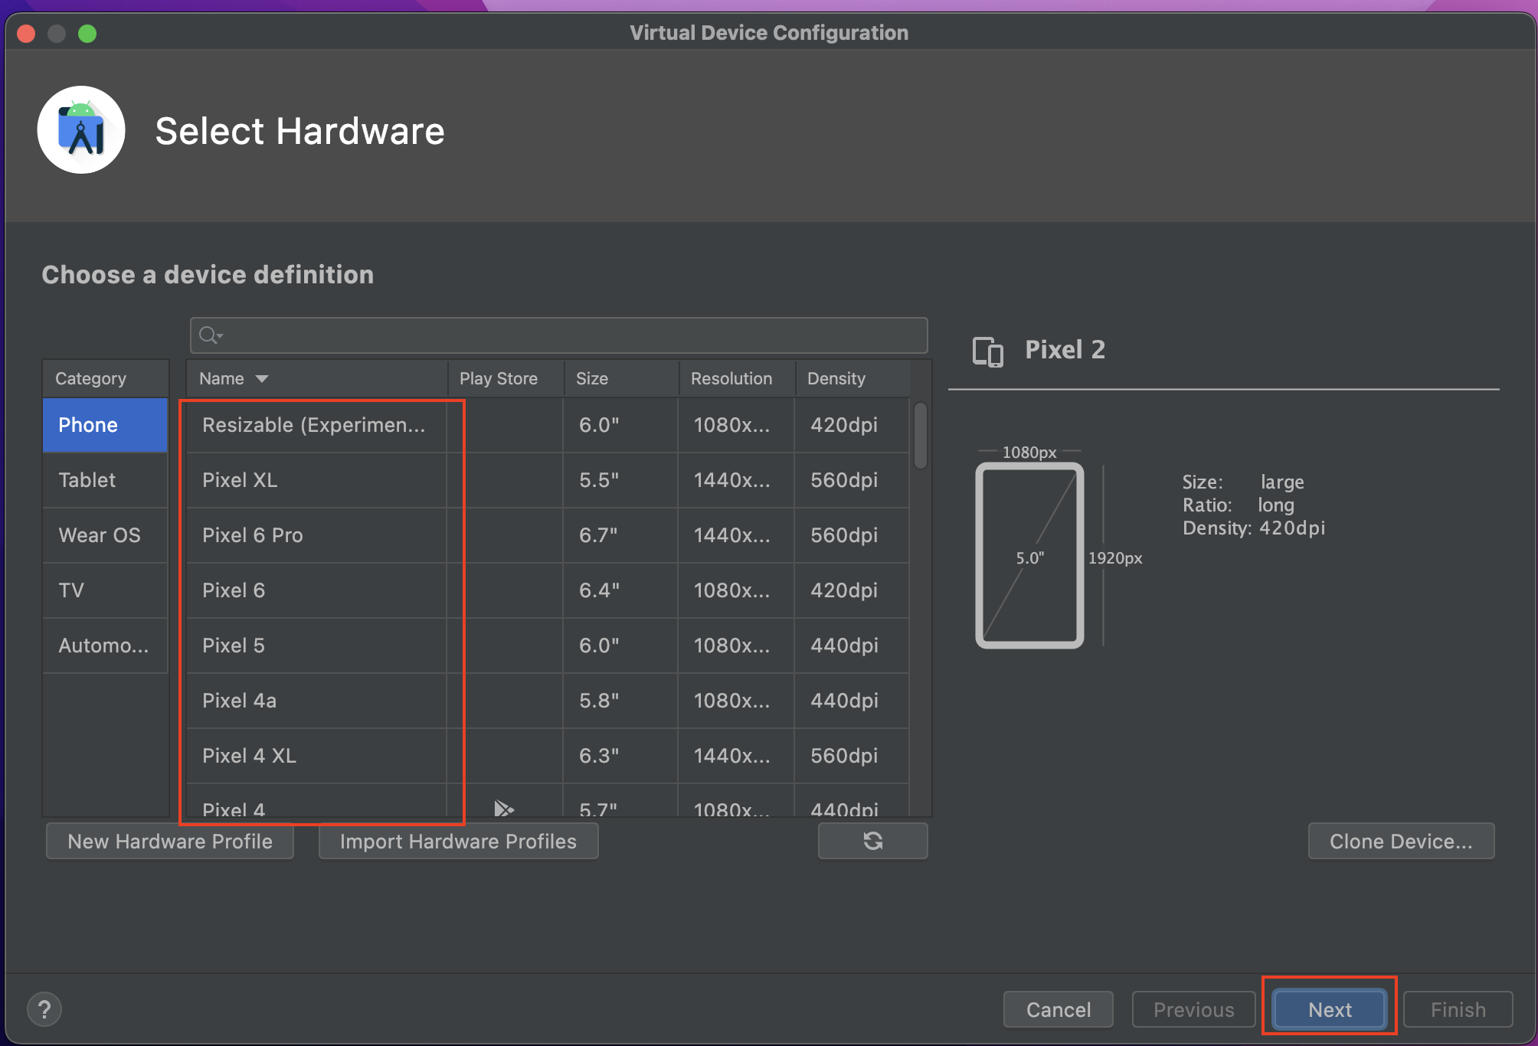
Task: Click the Android Studio logo icon
Action: tap(81, 130)
